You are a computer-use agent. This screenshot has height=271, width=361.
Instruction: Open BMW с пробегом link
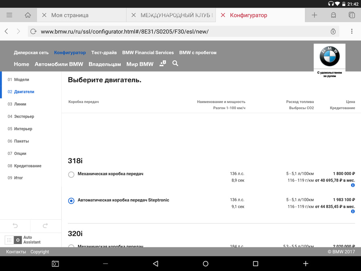tap(198, 53)
